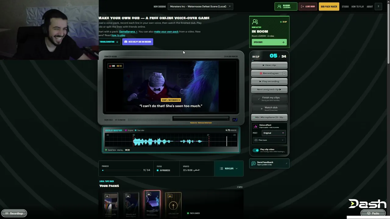Click Need Help? Ask on Discord button
This screenshot has width=390, height=219.
pos(138,42)
